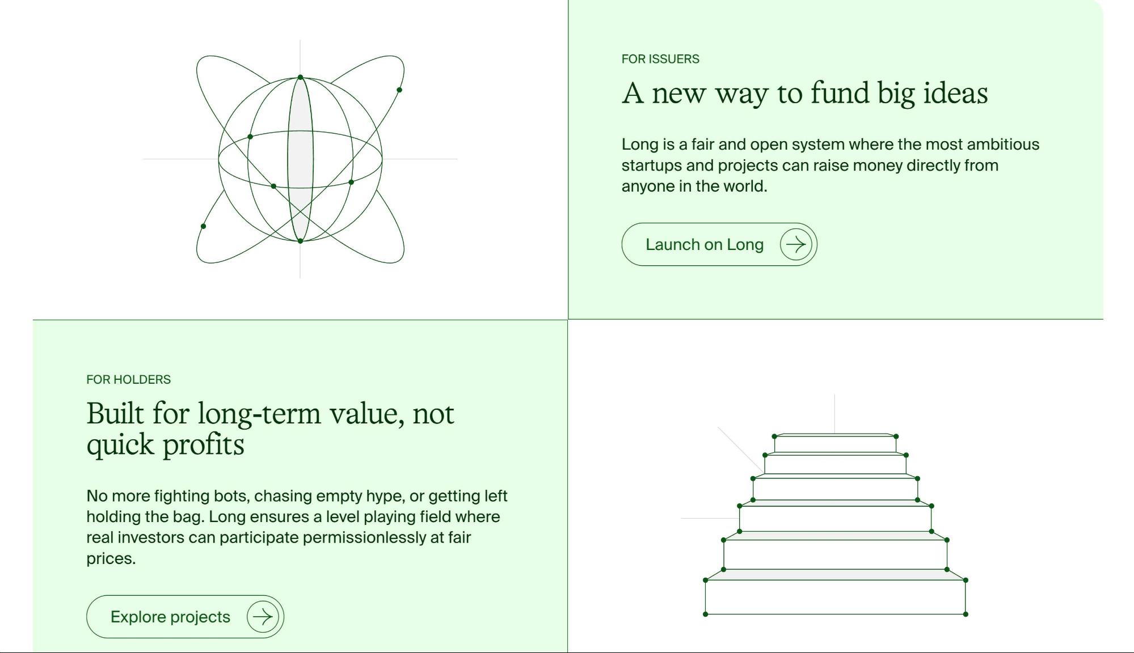1134x653 pixels.
Task: Click the paragraph starting Long is a fair
Action: (x=830, y=165)
